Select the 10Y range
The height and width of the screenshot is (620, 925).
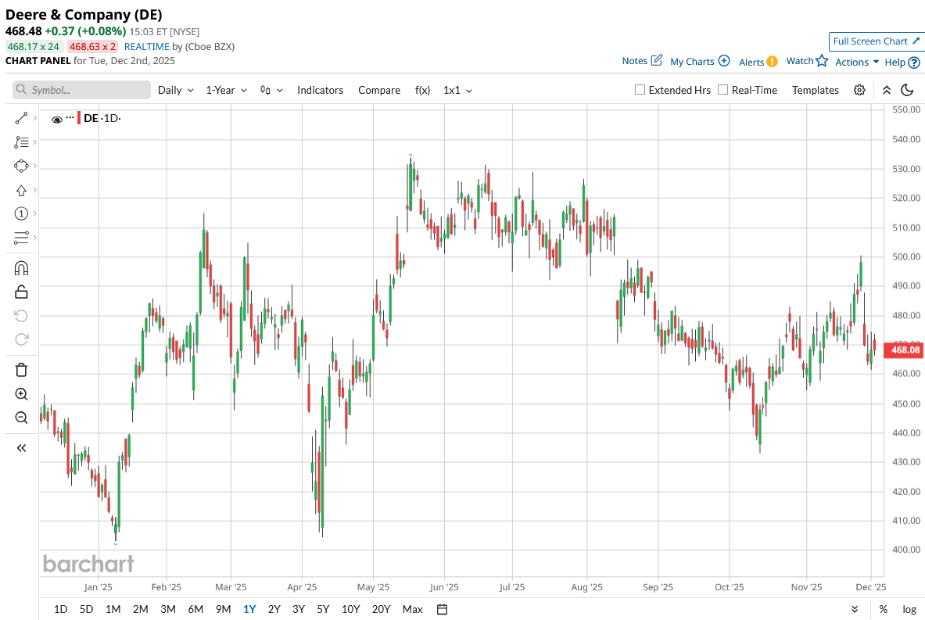click(x=350, y=609)
